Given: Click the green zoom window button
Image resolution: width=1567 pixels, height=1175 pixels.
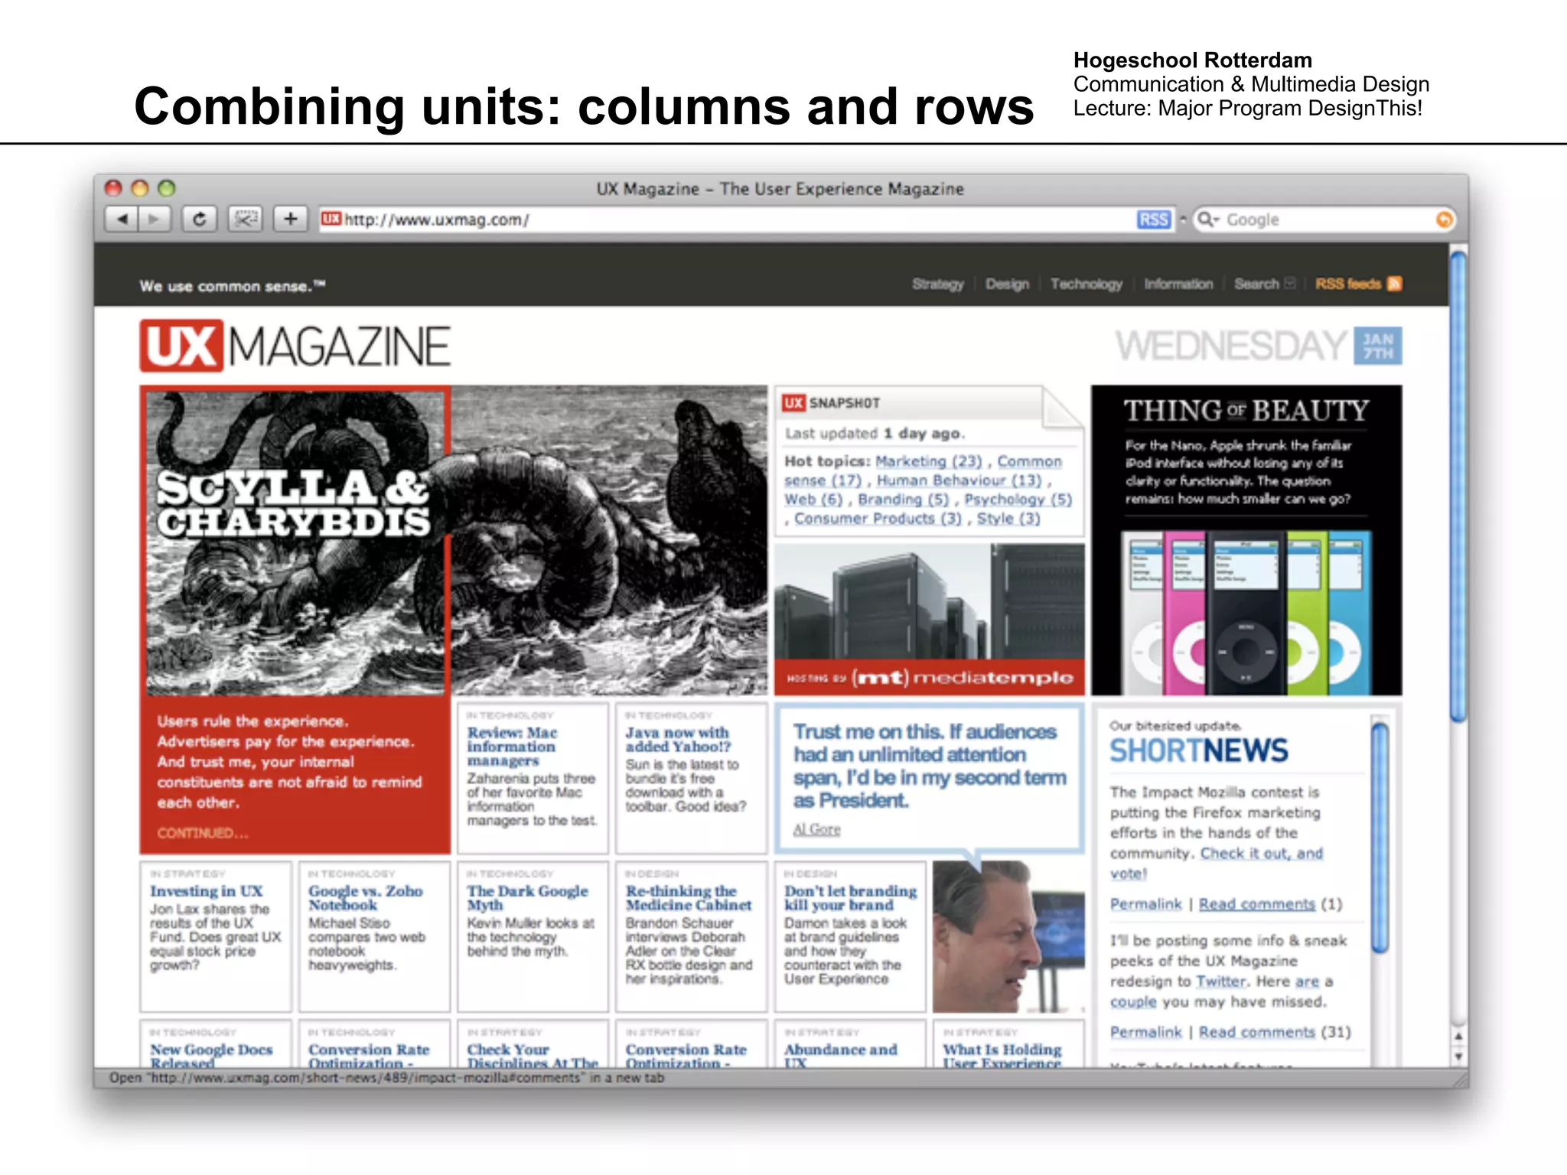Looking at the screenshot, I should point(167,188).
